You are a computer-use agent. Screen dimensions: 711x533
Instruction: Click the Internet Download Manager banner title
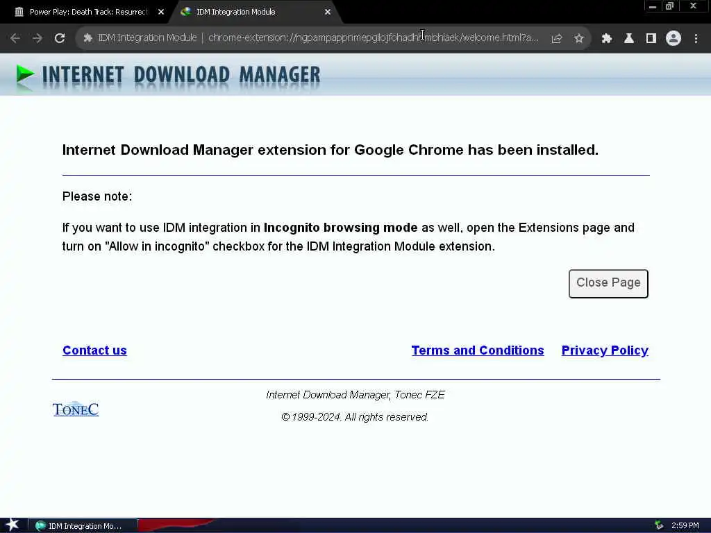[181, 75]
